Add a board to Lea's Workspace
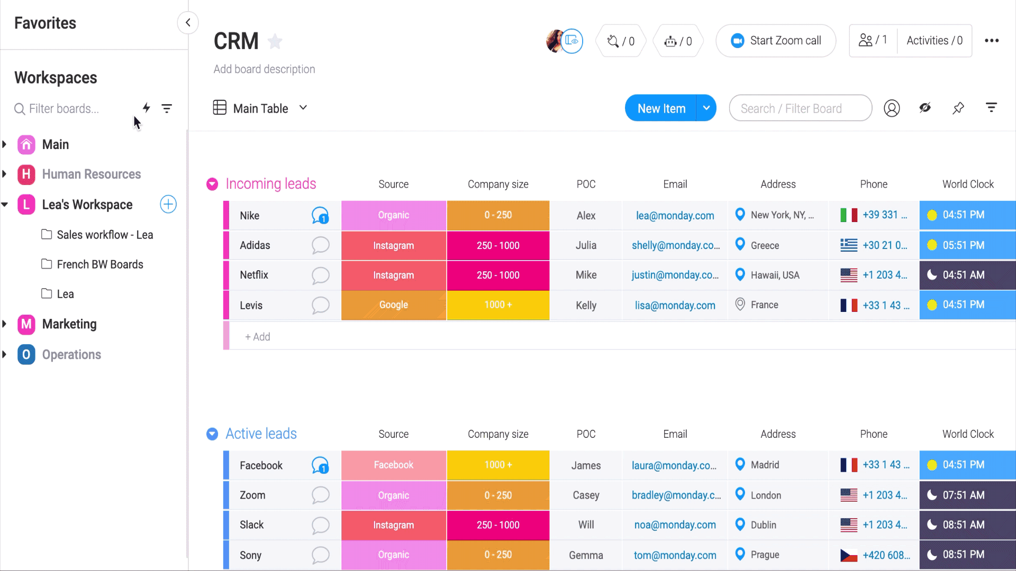1016x571 pixels. (x=168, y=205)
